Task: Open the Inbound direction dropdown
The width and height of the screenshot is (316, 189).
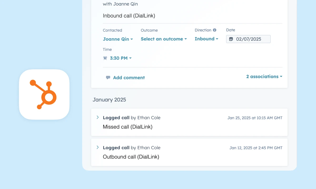Action: point(206,39)
